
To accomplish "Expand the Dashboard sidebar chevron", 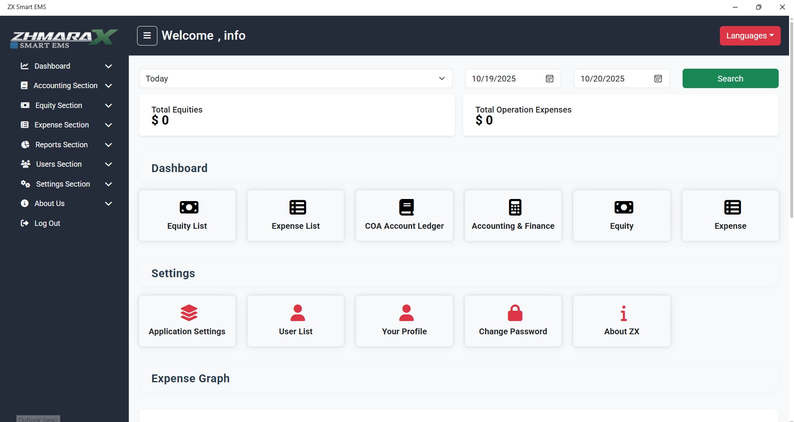I will tap(109, 66).
